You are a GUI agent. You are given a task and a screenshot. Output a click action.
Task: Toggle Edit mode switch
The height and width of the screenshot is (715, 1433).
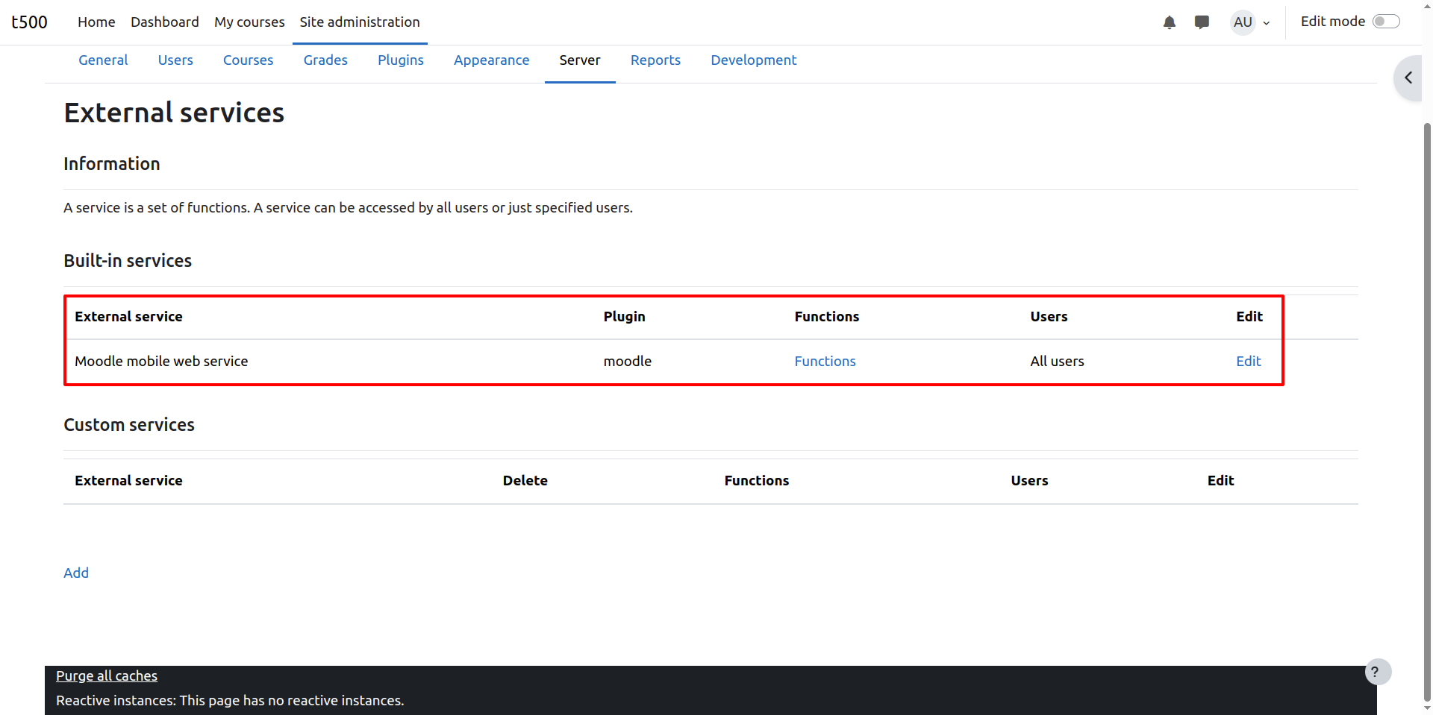[x=1386, y=22]
